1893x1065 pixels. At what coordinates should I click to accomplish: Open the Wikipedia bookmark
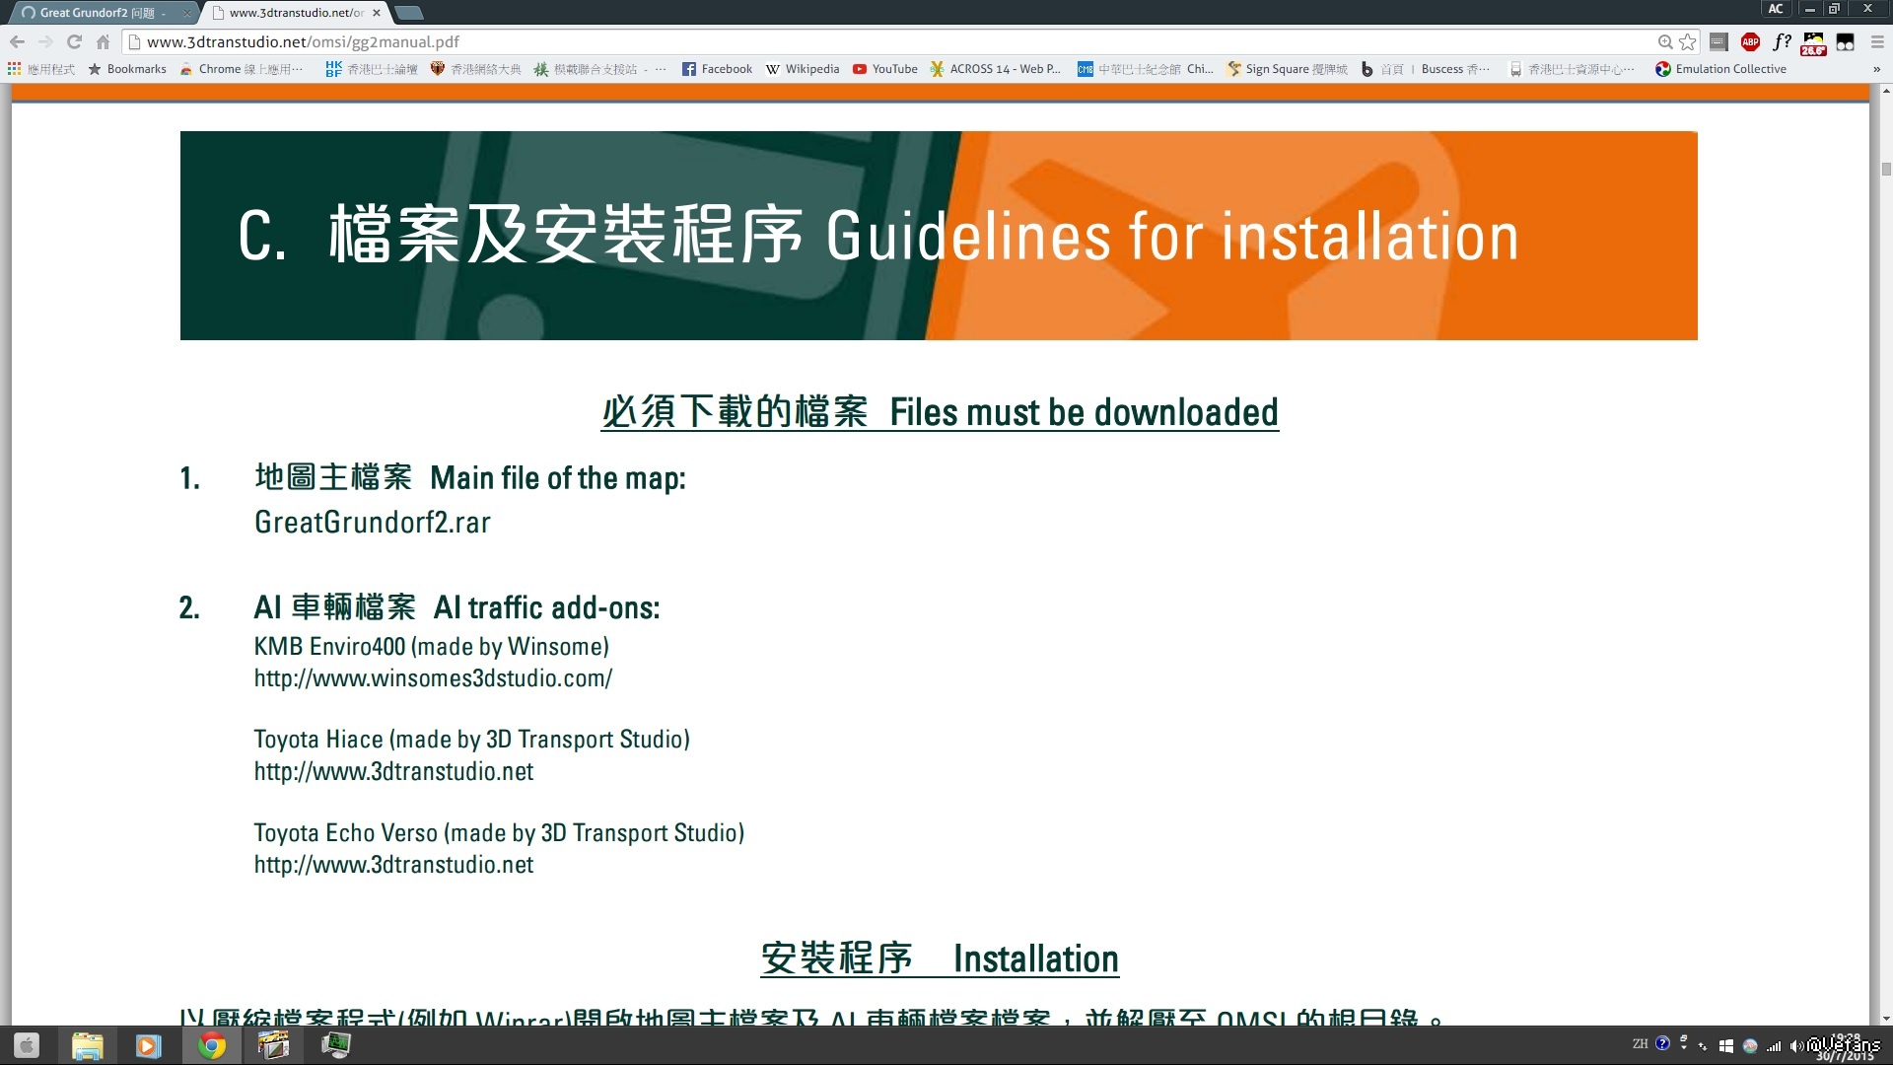coord(803,69)
